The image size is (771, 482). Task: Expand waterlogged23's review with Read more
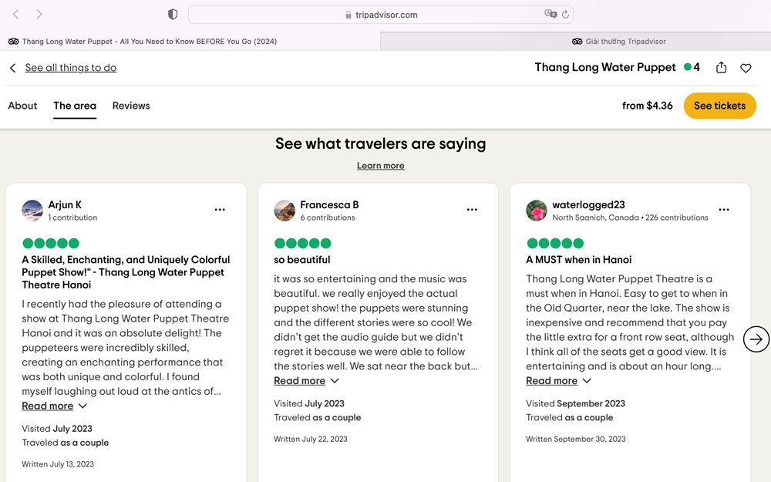[x=552, y=381]
